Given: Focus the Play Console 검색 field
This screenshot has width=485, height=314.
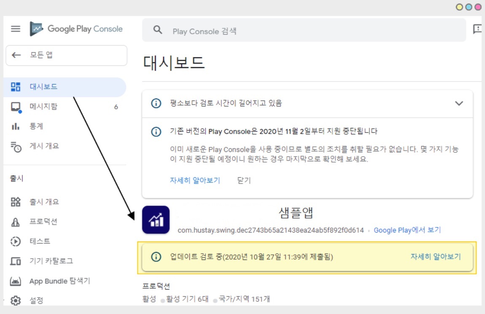Looking at the screenshot, I should coord(304,30).
